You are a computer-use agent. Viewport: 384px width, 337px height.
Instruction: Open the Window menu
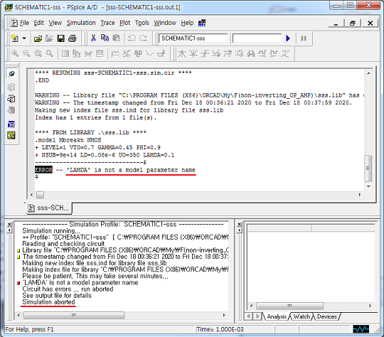coord(165,23)
